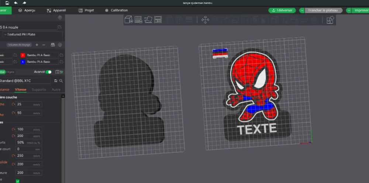Click the 250 mm/s input field
This screenshot has height=183, width=369.
point(29,155)
